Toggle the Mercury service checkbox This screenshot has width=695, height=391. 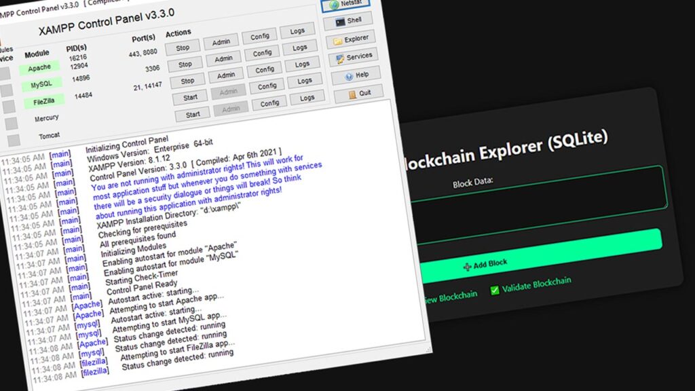click(x=11, y=124)
